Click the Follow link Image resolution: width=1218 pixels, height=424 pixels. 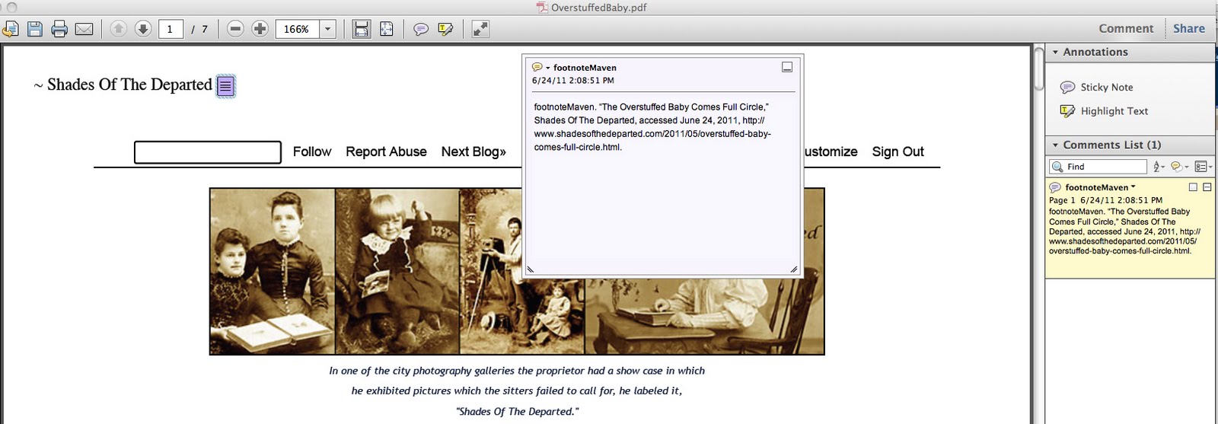coord(312,151)
